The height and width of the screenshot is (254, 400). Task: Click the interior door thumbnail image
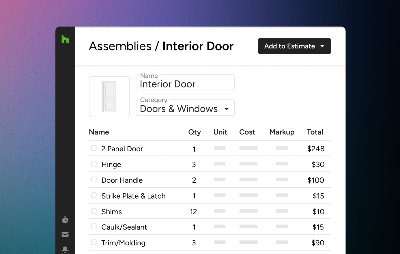[109, 97]
